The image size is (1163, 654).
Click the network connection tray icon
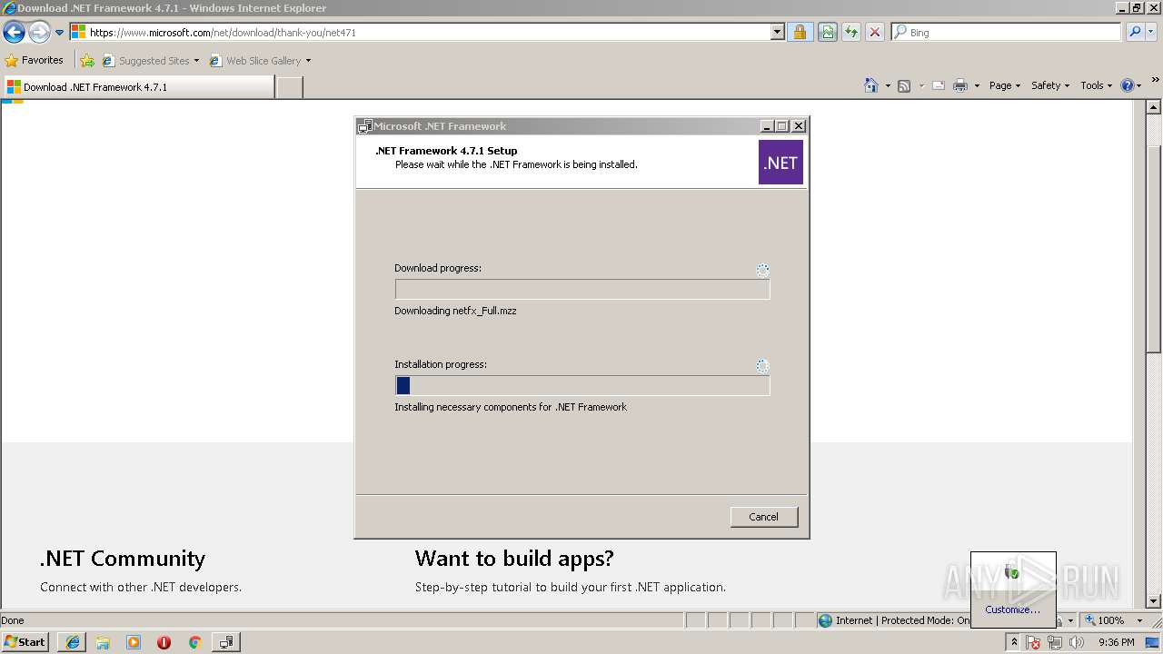tap(1055, 642)
